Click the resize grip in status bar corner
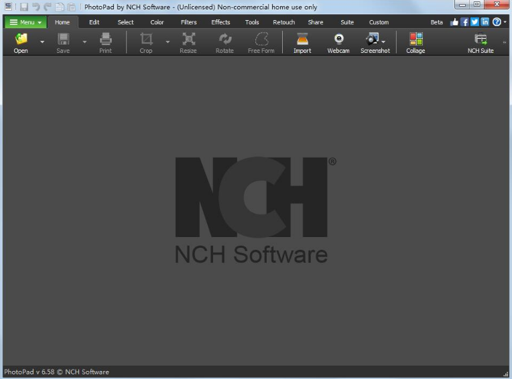Viewport: 512px width, 379px height. (x=506, y=374)
